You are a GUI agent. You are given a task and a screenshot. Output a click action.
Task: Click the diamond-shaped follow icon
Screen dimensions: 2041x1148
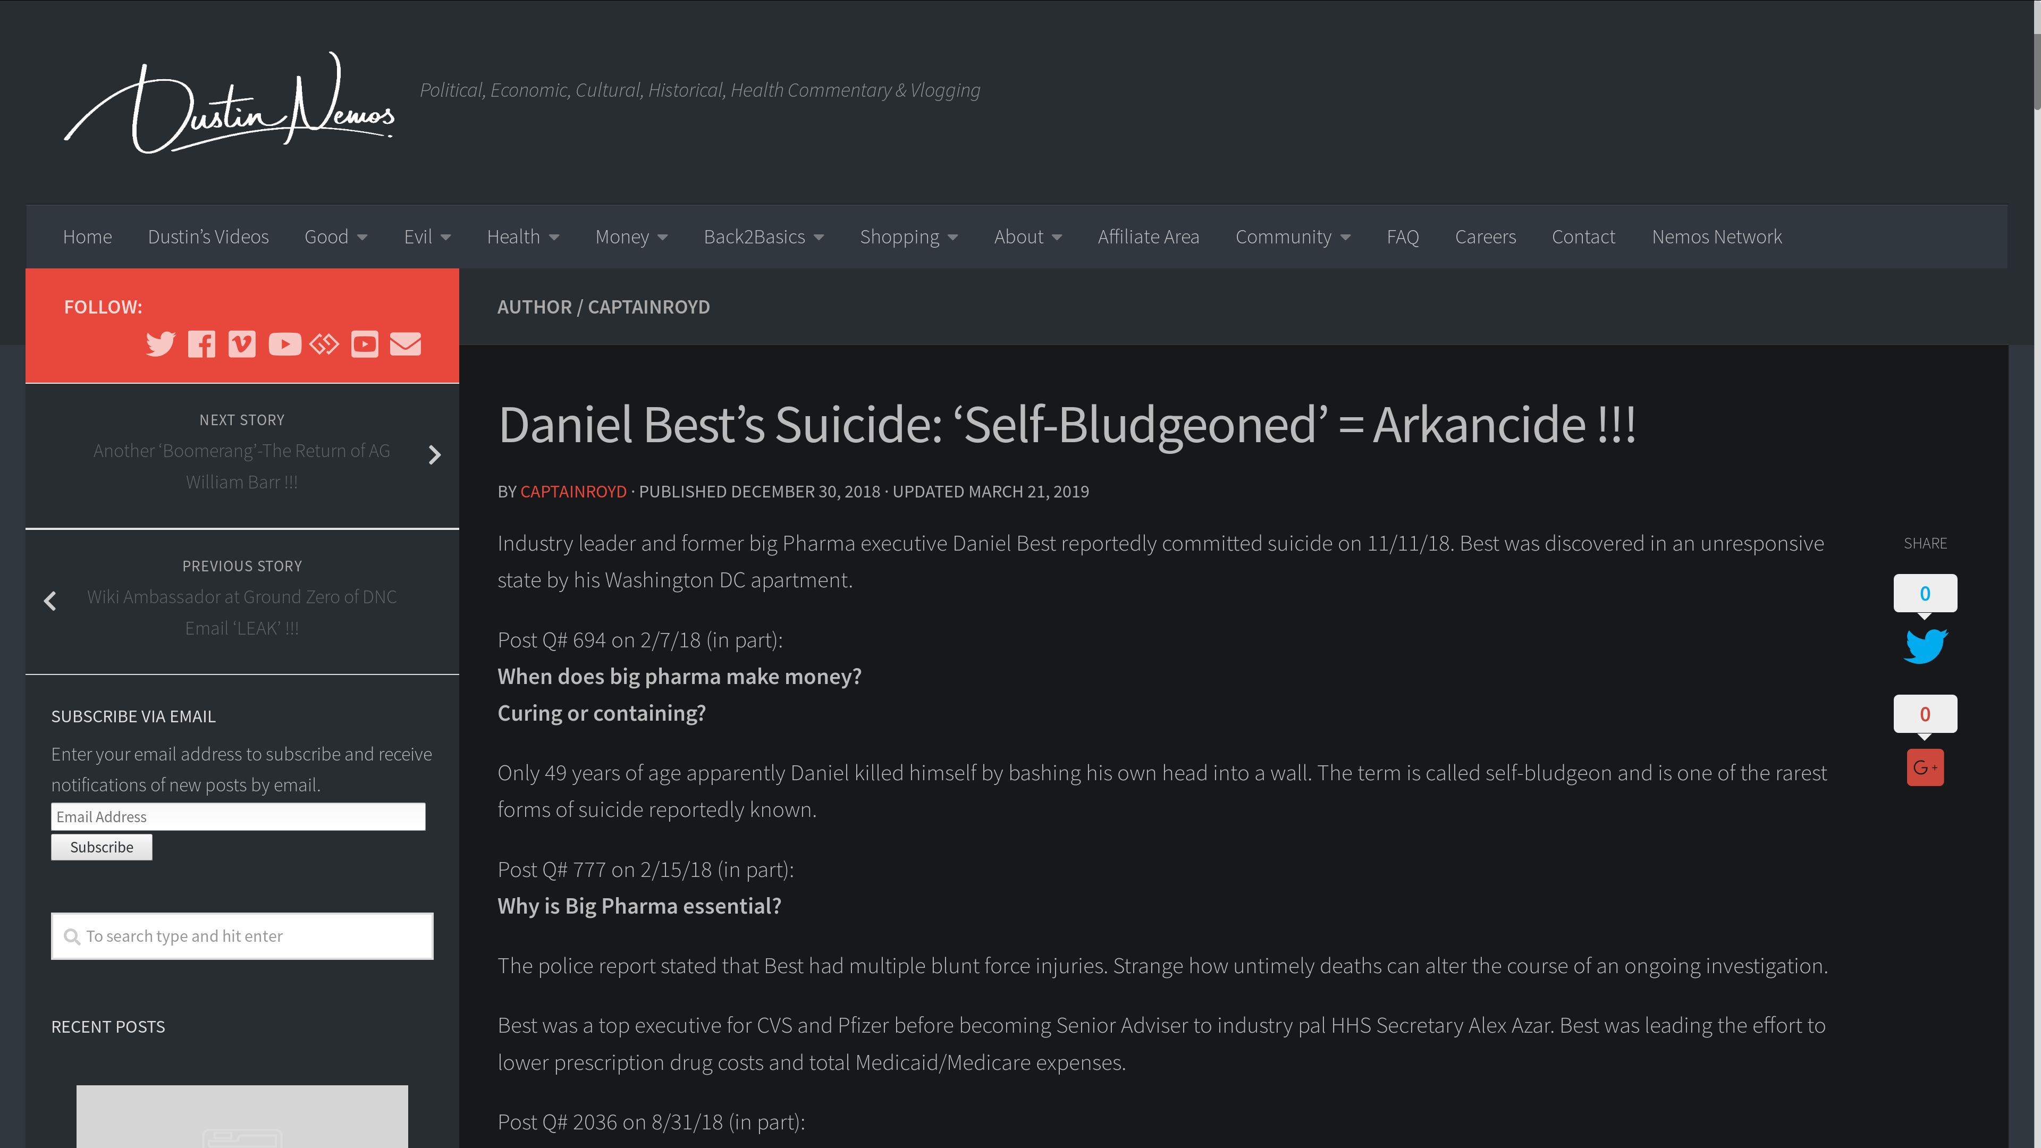324,344
